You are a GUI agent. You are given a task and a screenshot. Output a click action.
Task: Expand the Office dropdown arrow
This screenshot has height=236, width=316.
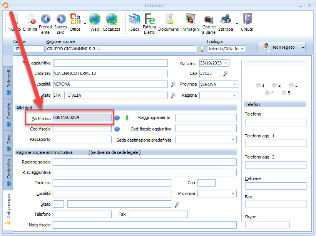click(85, 24)
